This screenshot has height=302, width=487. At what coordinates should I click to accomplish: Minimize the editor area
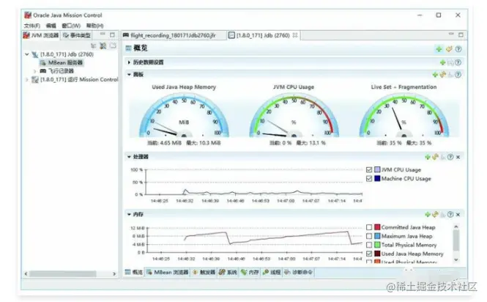coord(451,34)
